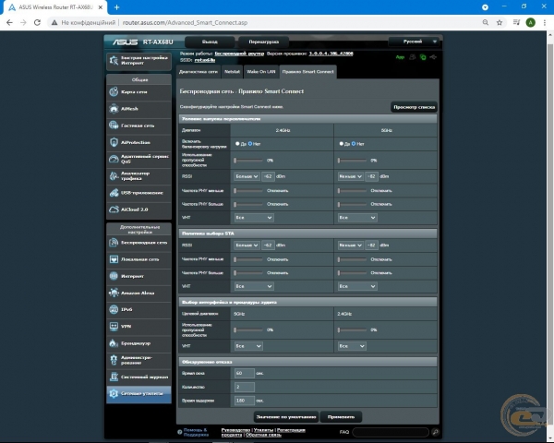Select Да for 5GHz load balancing

pos(341,144)
